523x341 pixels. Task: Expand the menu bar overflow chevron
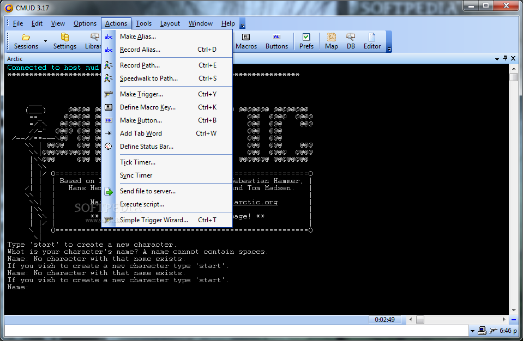(x=243, y=26)
